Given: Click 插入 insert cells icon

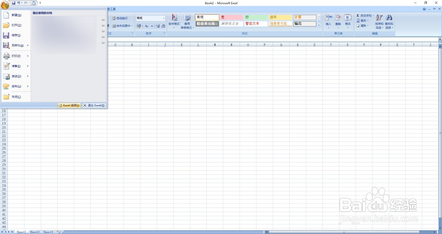Looking at the screenshot, I should (328, 21).
